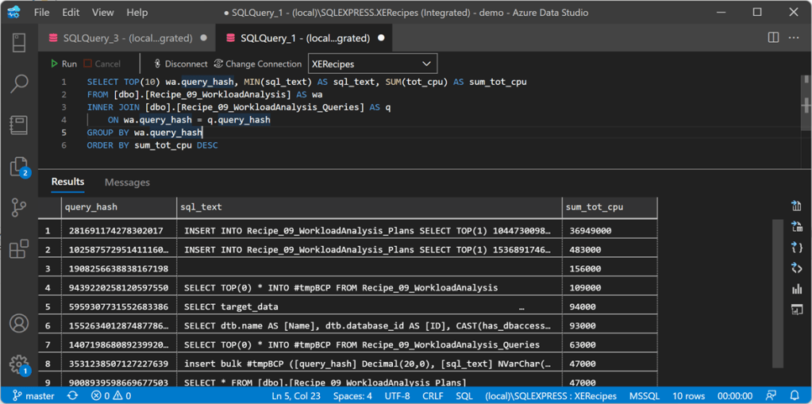This screenshot has width=812, height=404.
Task: Change indentation via Spaces: 4 indicator
Action: point(352,395)
